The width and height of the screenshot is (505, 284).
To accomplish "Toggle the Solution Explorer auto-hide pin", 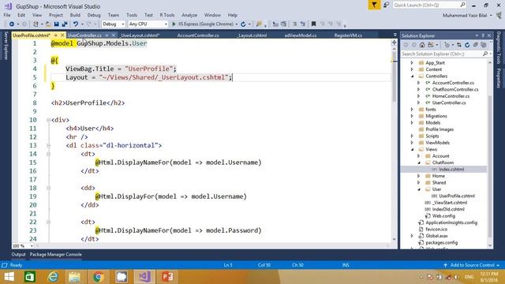I will click(483, 35).
